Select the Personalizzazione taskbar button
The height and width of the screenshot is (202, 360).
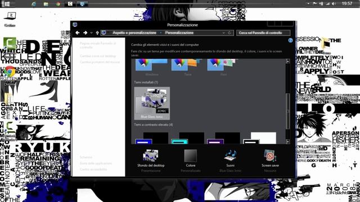[82, 4]
